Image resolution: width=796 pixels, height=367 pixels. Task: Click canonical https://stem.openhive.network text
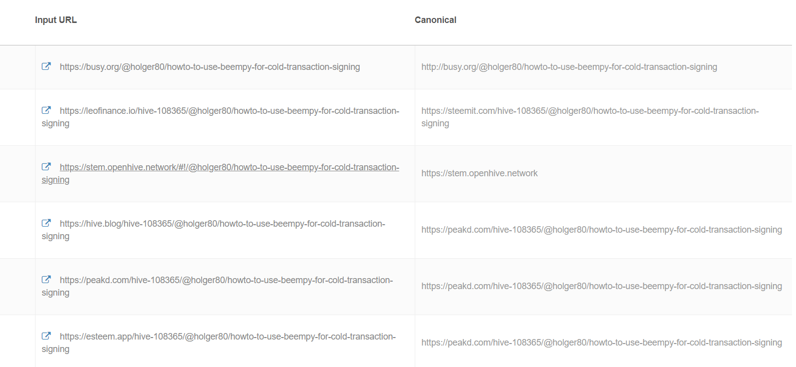(x=479, y=173)
